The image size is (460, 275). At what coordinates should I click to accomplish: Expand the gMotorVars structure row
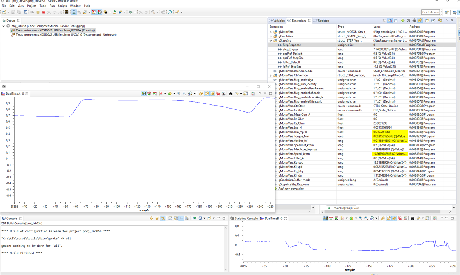tap(271, 32)
